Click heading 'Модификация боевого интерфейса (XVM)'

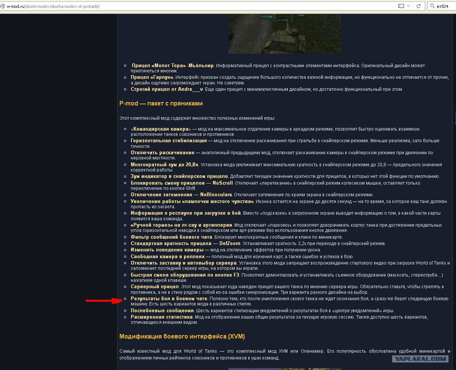(x=182, y=337)
